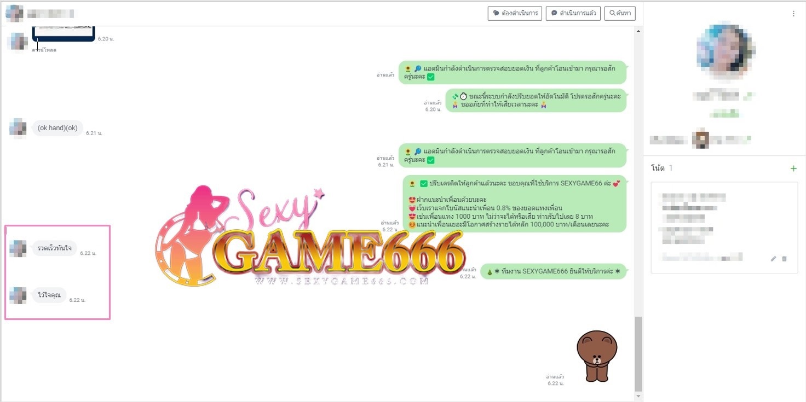Click the 'ไว้ใจคุณ' message bubble
The width and height of the screenshot is (806, 402).
point(49,295)
